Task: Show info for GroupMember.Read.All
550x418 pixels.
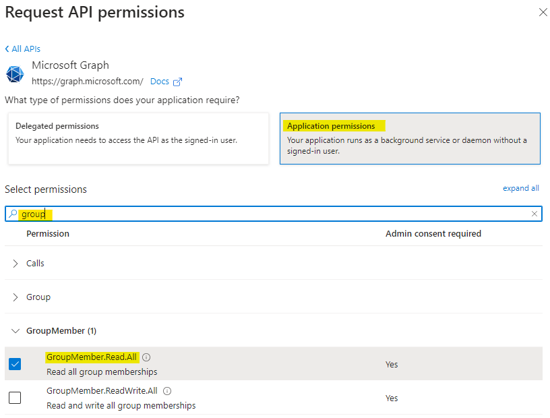Action: [146, 357]
